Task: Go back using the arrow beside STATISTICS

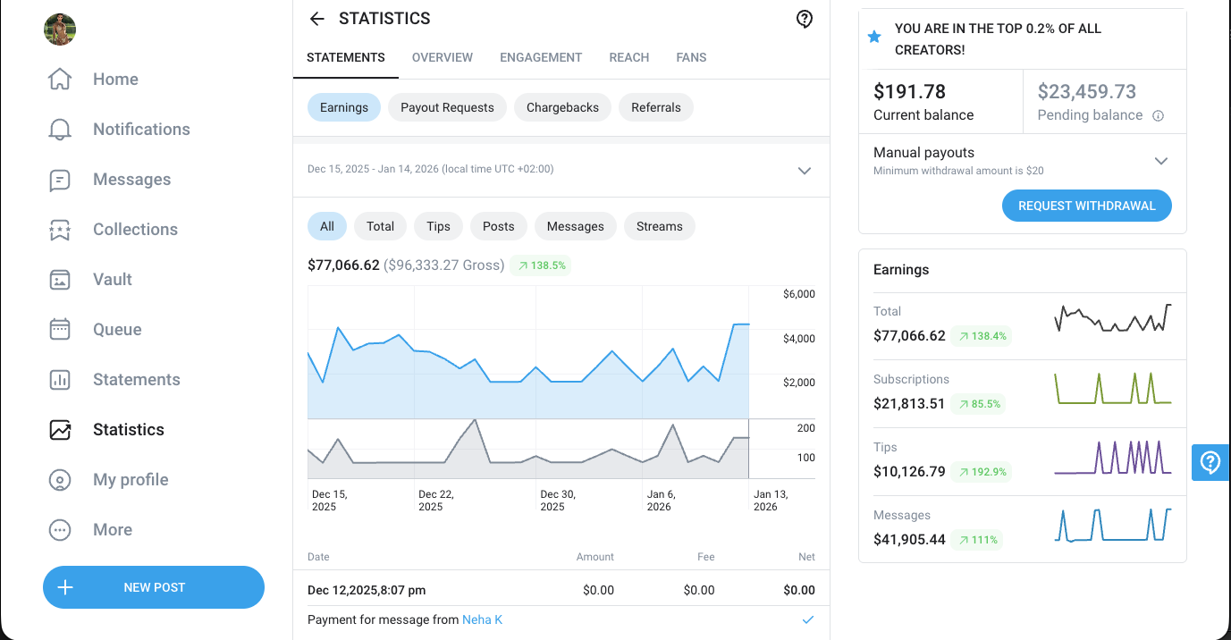Action: (316, 19)
